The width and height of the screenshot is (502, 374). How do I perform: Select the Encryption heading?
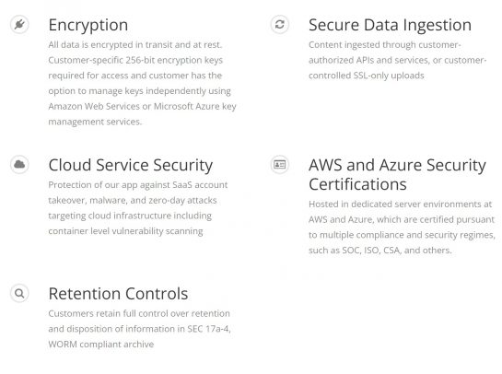88,25
